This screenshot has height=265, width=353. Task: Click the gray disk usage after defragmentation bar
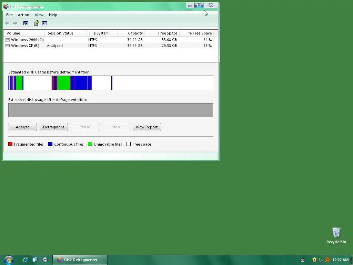[x=111, y=110]
